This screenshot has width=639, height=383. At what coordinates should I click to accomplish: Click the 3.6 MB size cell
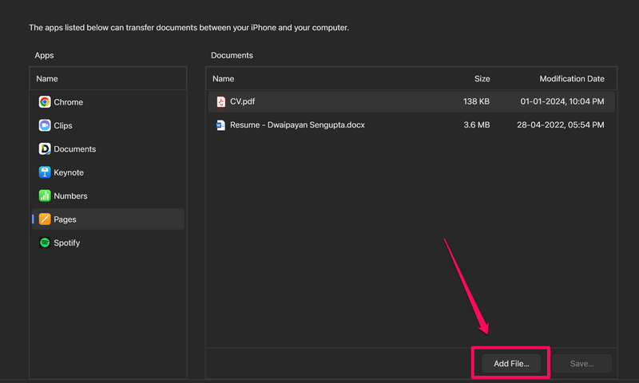[x=477, y=125]
